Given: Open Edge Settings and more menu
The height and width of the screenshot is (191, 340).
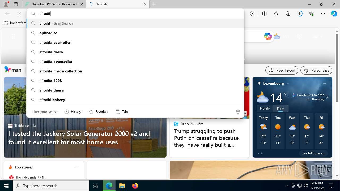Looking at the screenshot, I should pos(323,14).
